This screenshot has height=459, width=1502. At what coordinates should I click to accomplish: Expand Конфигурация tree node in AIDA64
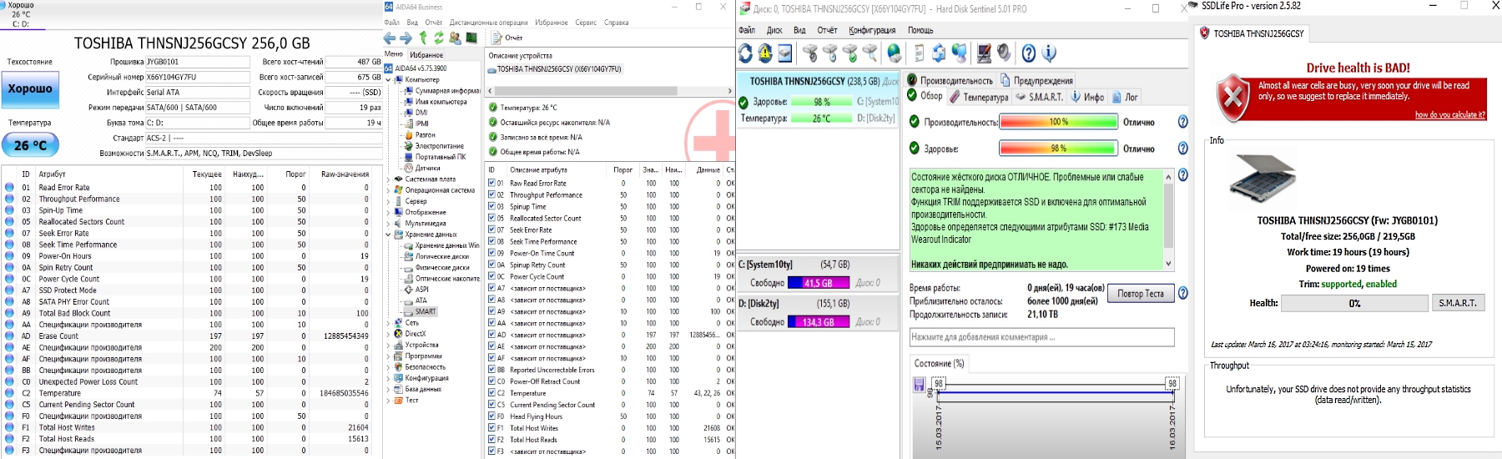tap(388, 378)
